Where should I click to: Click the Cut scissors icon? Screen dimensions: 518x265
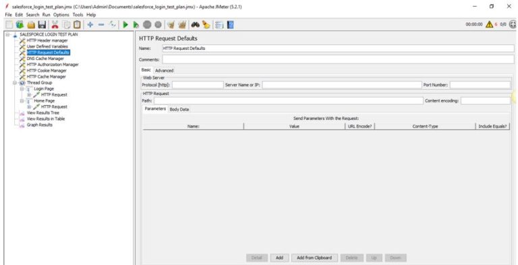(x=55, y=24)
